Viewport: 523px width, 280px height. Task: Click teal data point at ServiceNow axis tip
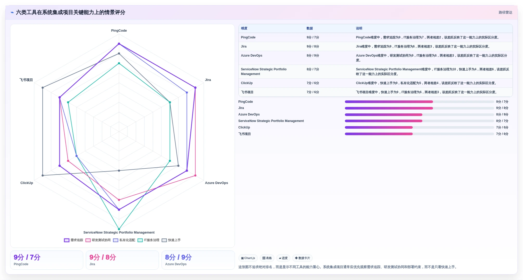point(119,229)
